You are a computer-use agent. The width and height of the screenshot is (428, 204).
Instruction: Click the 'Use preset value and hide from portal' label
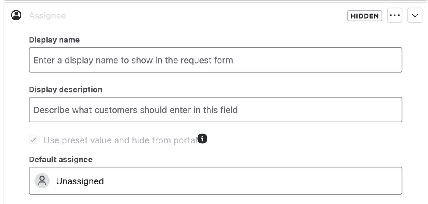[120, 140]
